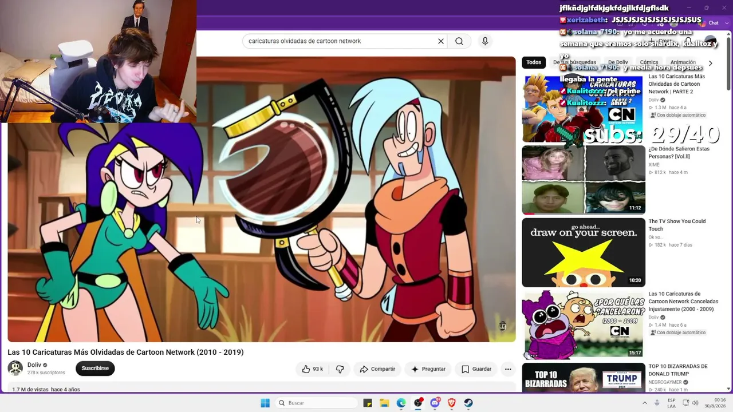This screenshot has width=733, height=412.
Task: Open the taskbar clock and date
Action: [x=715, y=403]
